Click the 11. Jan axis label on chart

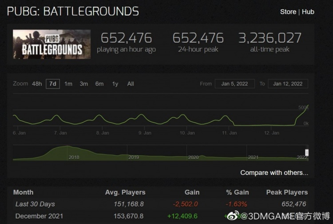tap(230, 133)
